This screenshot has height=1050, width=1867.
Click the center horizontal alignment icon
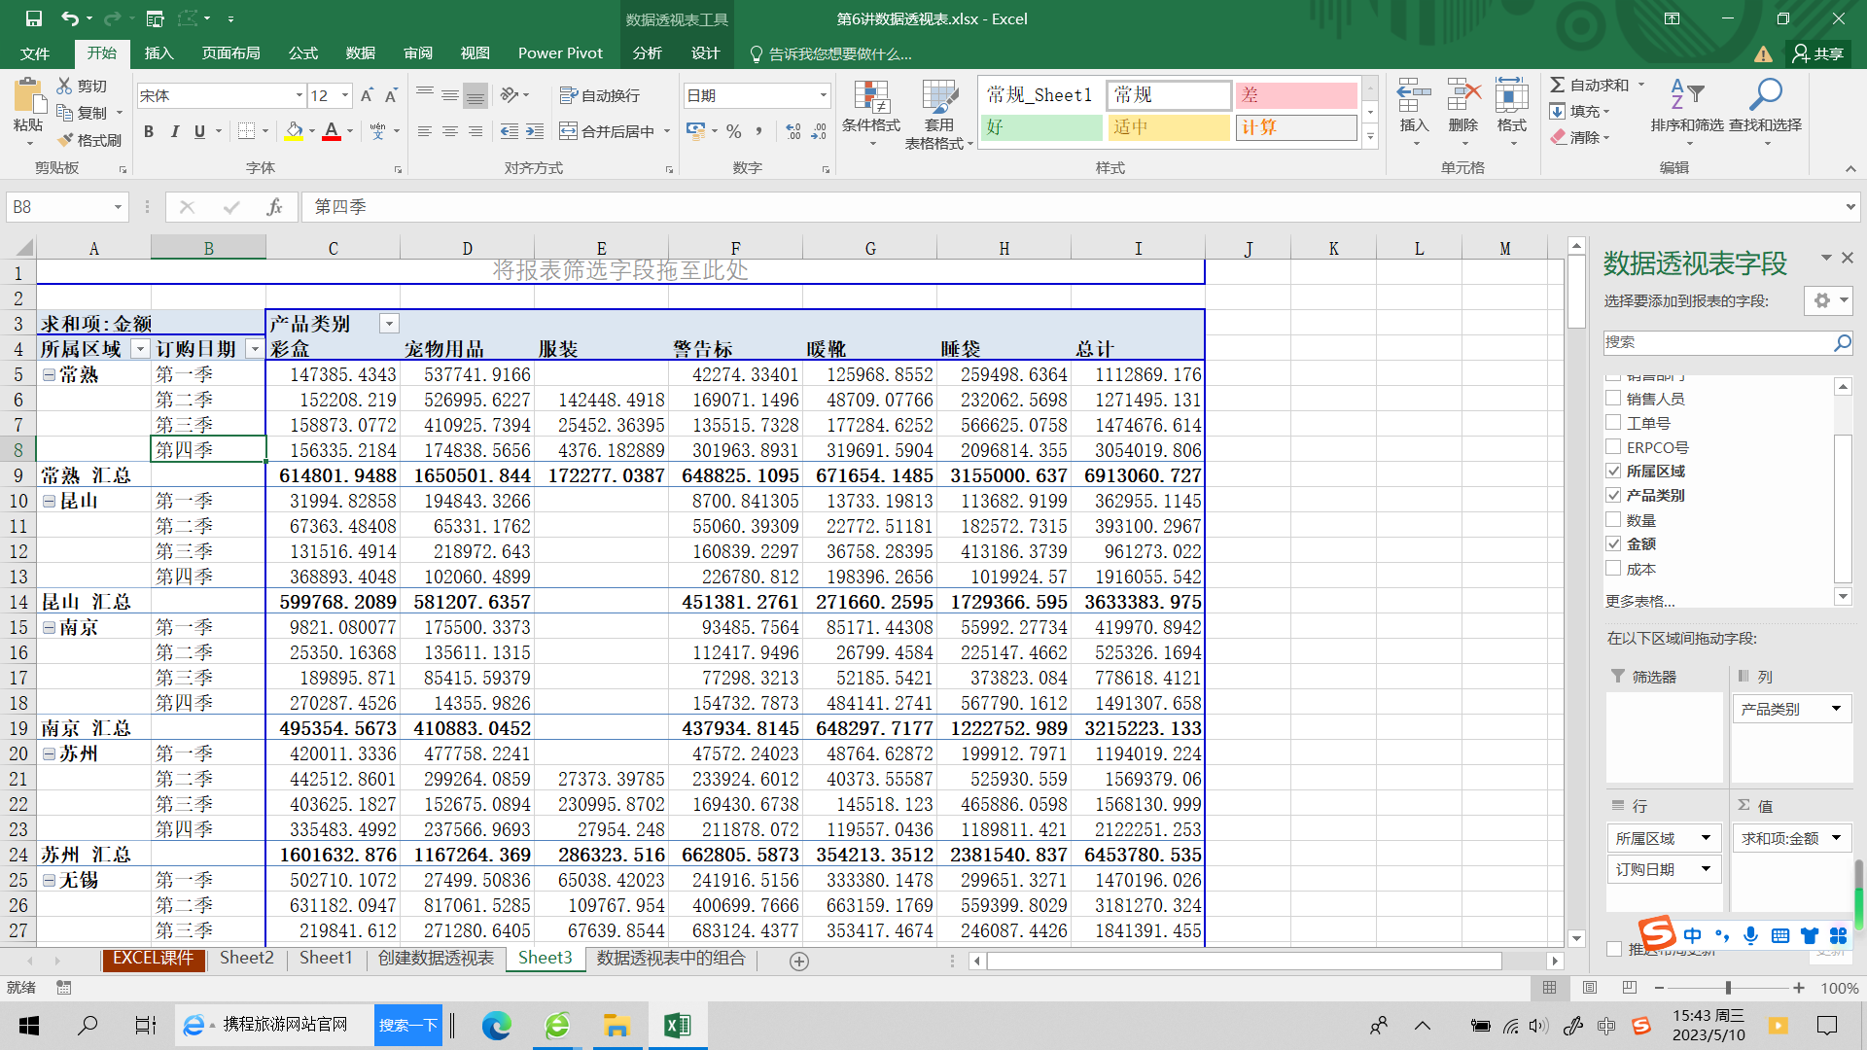(449, 131)
